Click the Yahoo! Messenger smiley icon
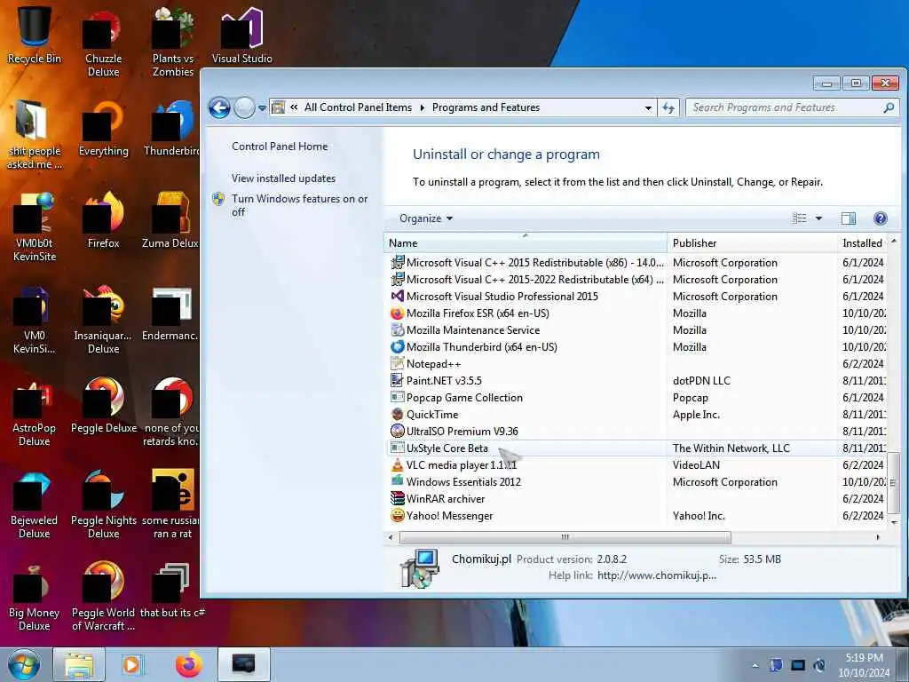Screen dimensions: 909x682 click(397, 516)
